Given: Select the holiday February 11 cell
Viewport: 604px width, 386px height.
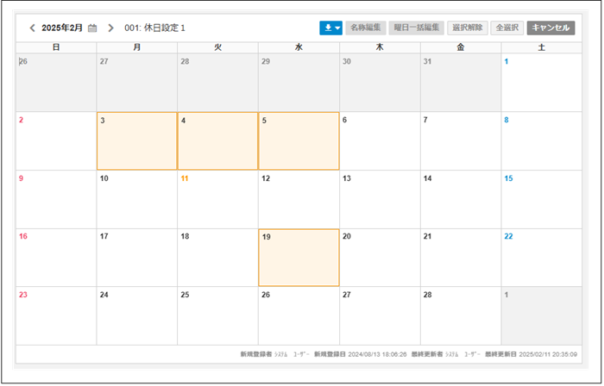Looking at the screenshot, I should click(x=217, y=200).
